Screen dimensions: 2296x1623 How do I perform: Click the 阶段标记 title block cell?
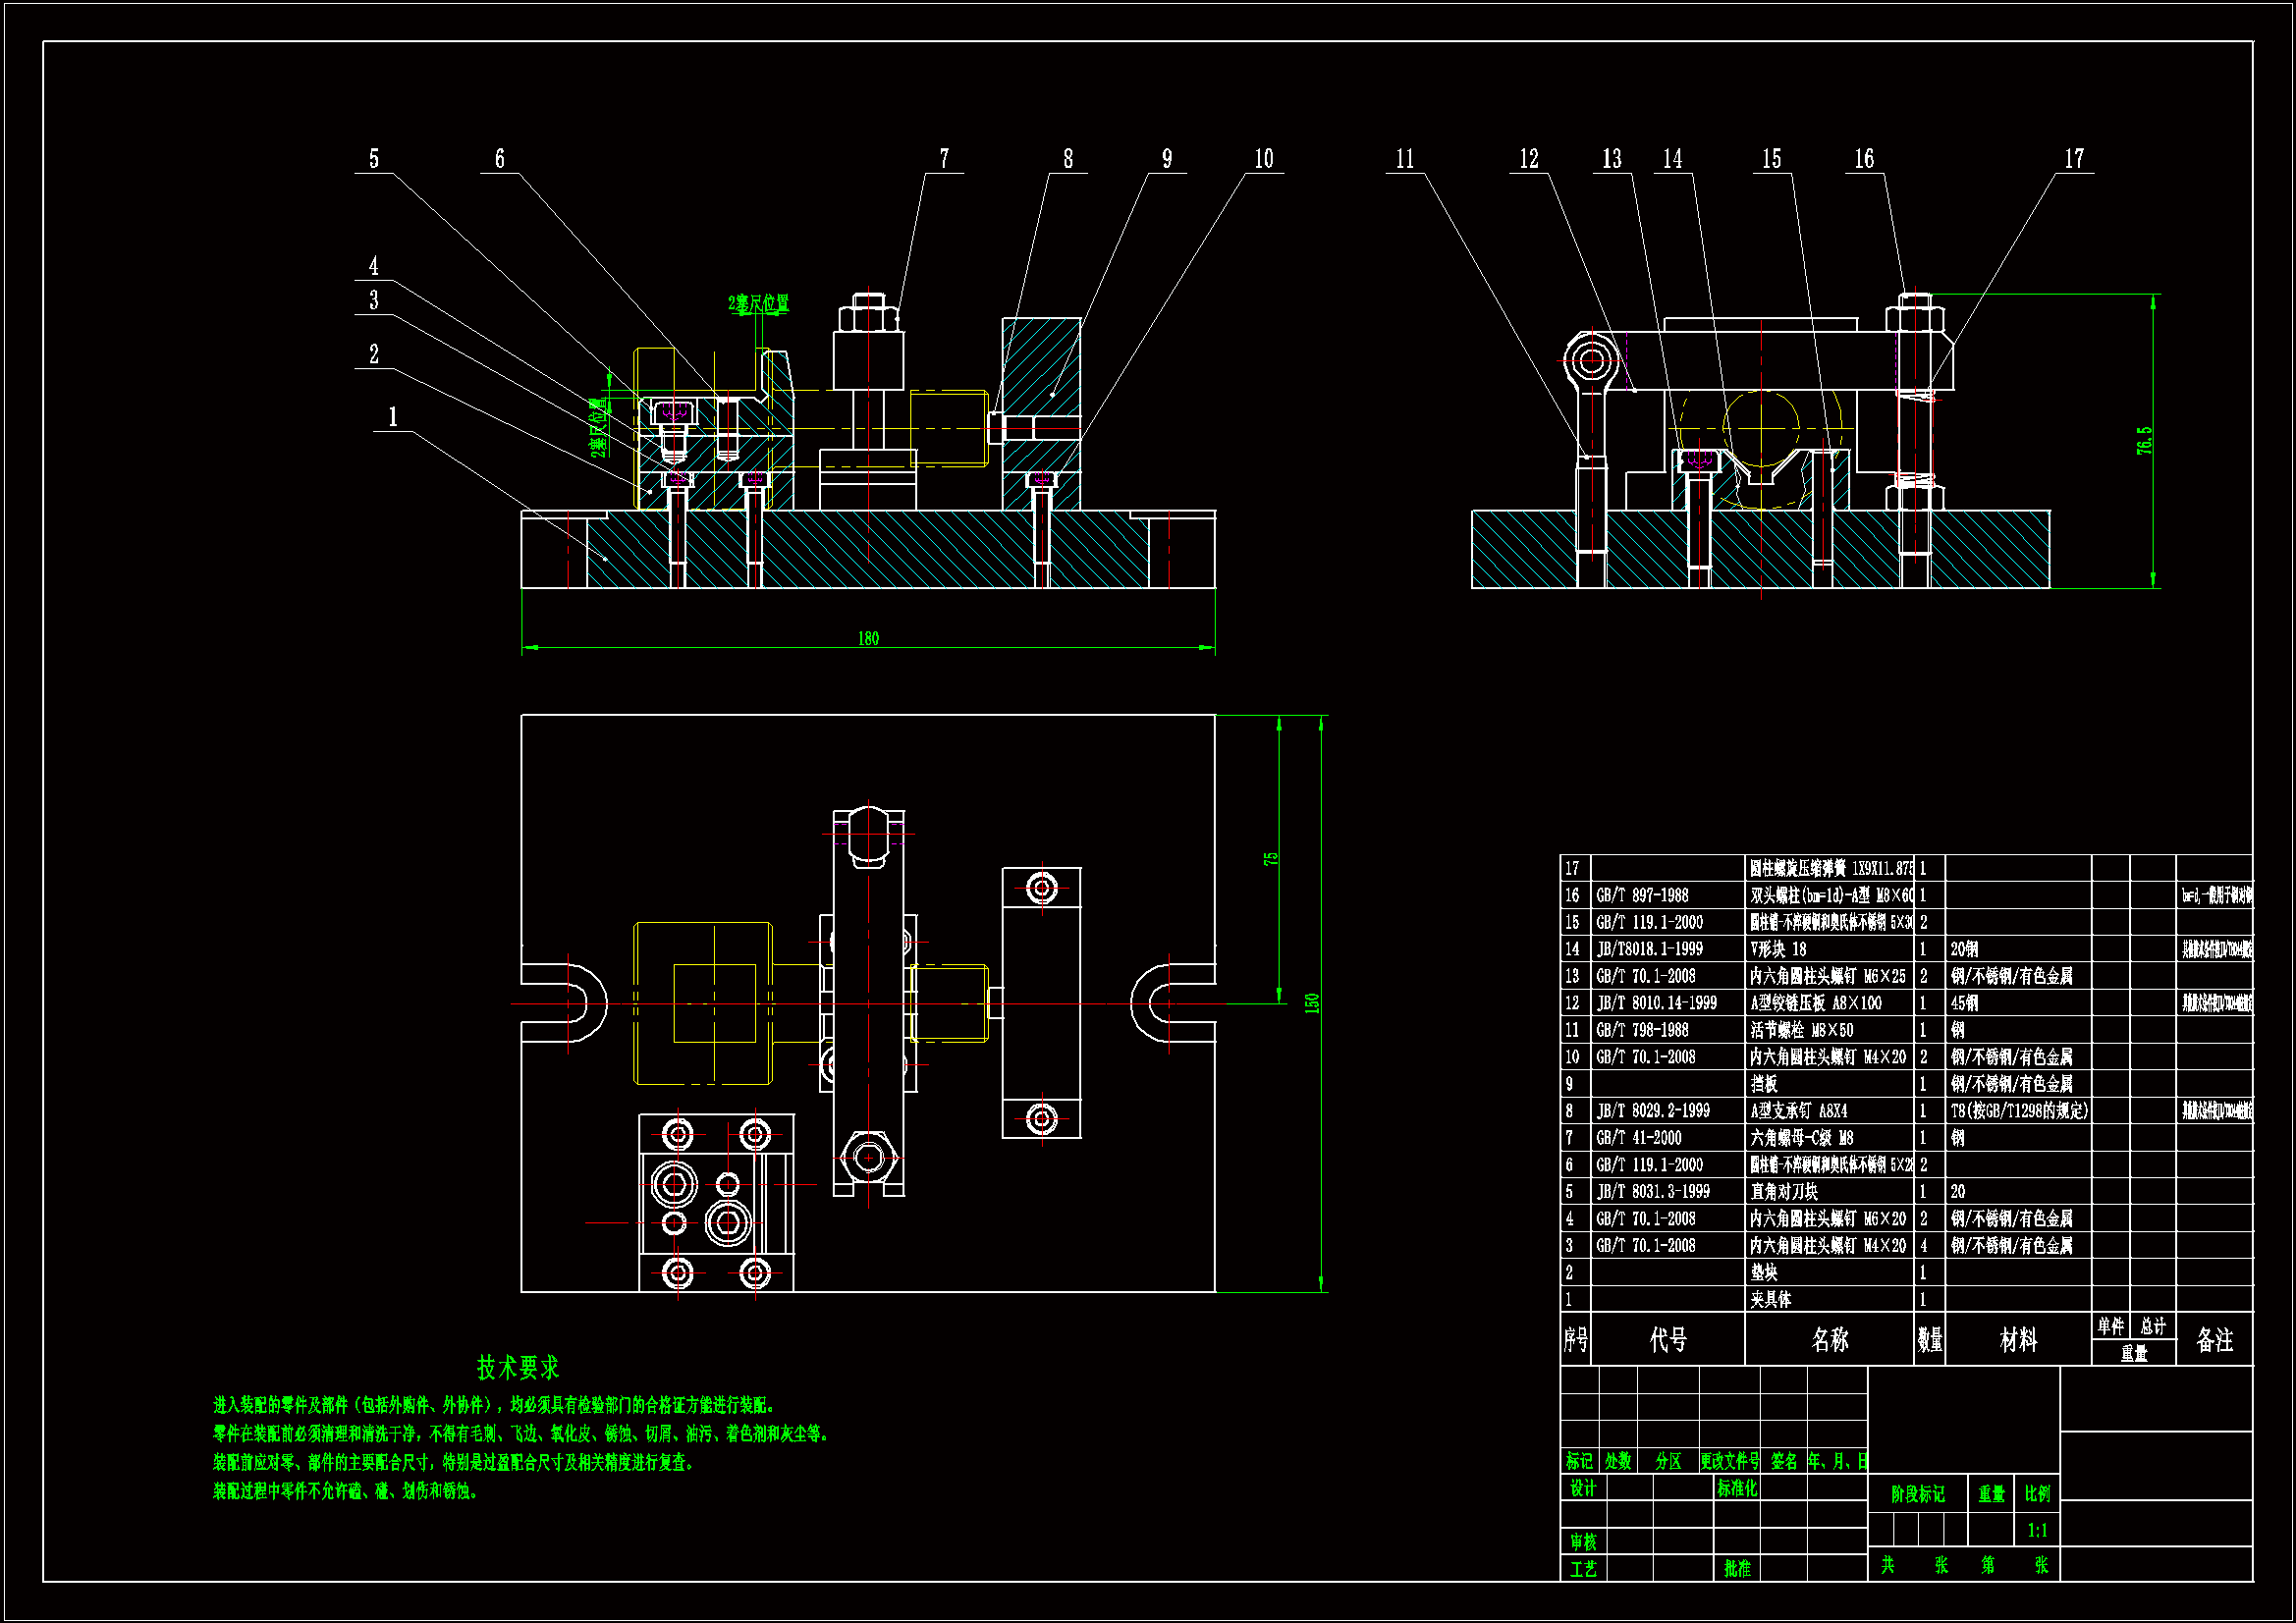coord(1917,1494)
